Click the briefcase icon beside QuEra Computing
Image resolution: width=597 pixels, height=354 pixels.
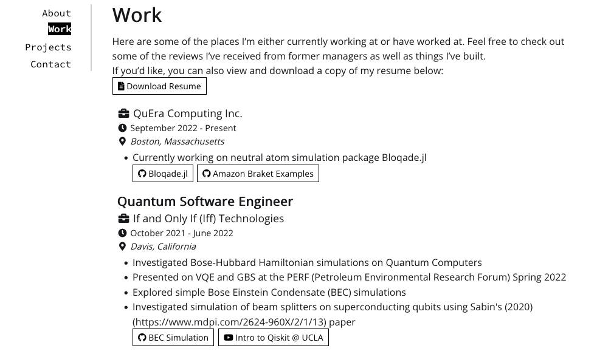click(123, 114)
